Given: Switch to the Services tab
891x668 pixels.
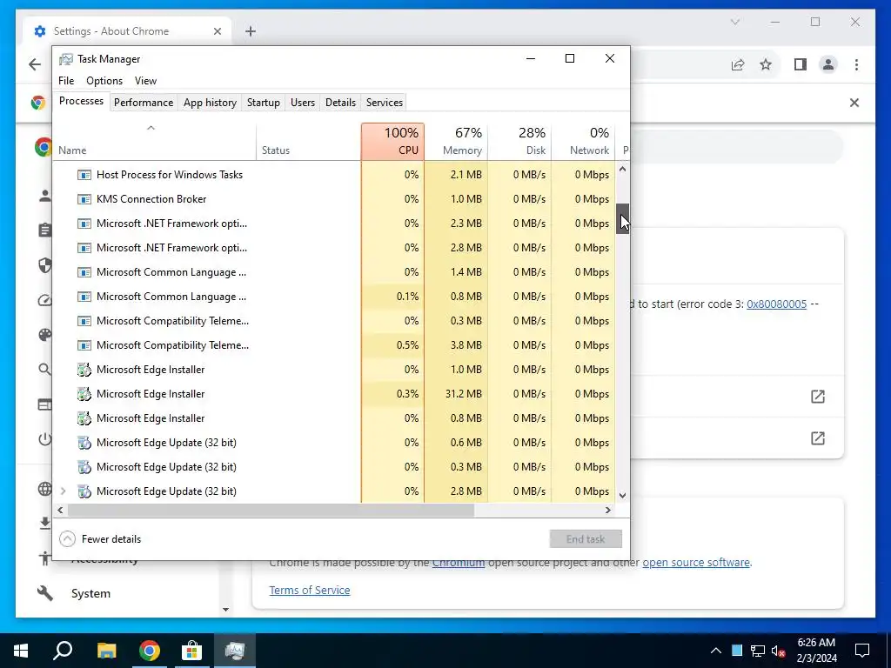Looking at the screenshot, I should pyautogui.click(x=385, y=103).
